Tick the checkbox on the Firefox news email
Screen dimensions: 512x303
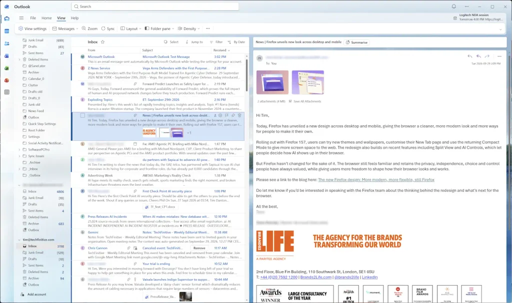tap(82, 115)
